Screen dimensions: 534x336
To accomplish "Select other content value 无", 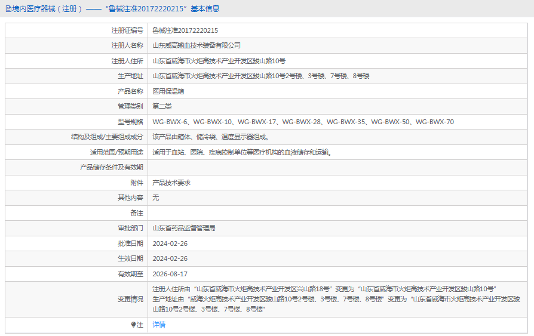I will click(x=156, y=198).
